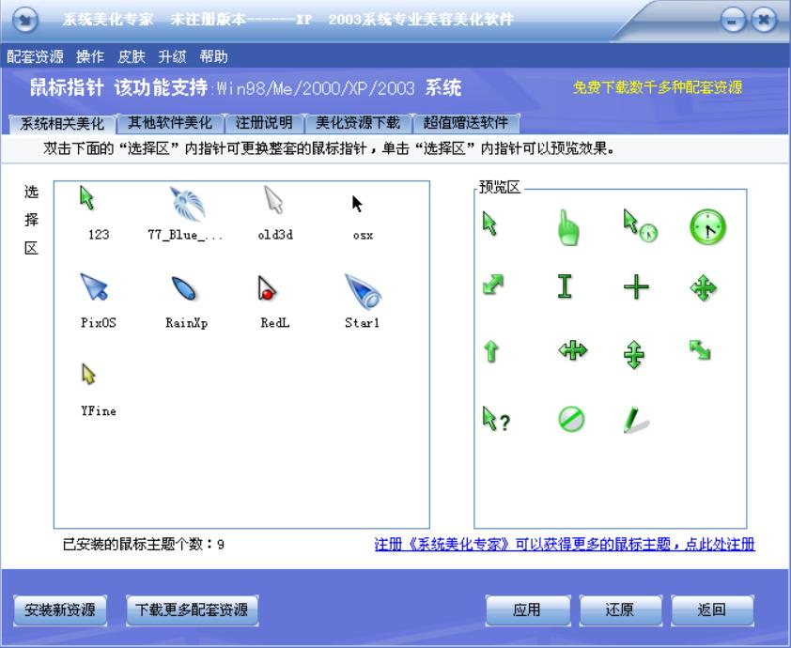The height and width of the screenshot is (648, 791).
Task: Click the green normal arrow preview cursor
Action: [x=489, y=224]
